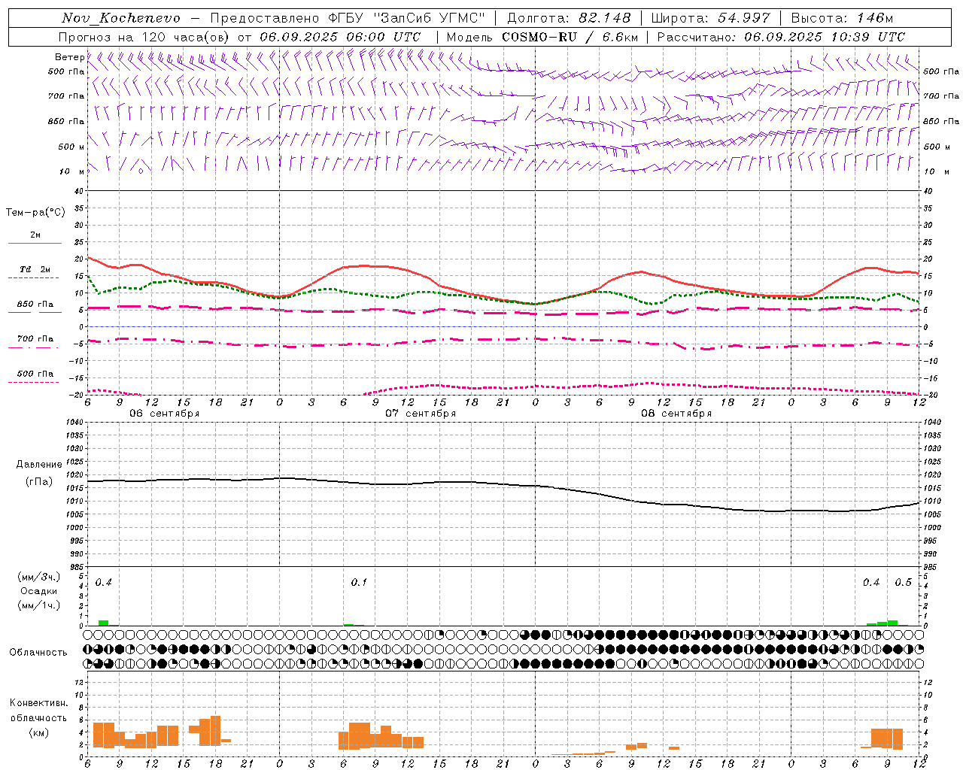The height and width of the screenshot is (770, 963).
Task: Click the Давление pressure panel label
Action: (39, 465)
